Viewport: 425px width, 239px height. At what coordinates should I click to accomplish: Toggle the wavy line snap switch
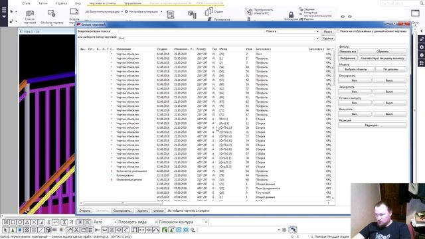coord(56,222)
